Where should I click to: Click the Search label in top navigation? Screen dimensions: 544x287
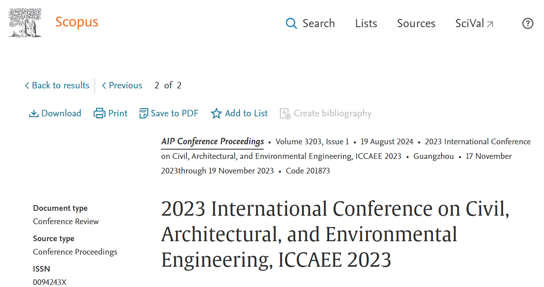(319, 24)
